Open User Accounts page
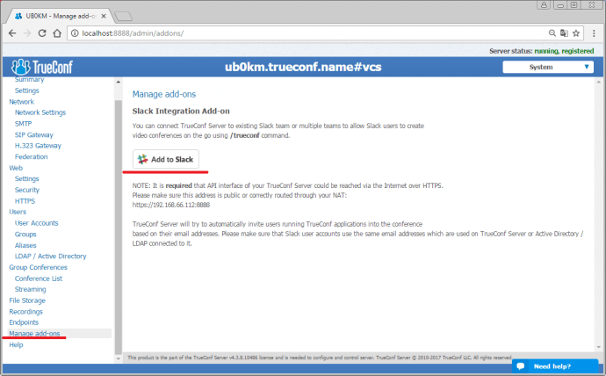 pyautogui.click(x=37, y=223)
